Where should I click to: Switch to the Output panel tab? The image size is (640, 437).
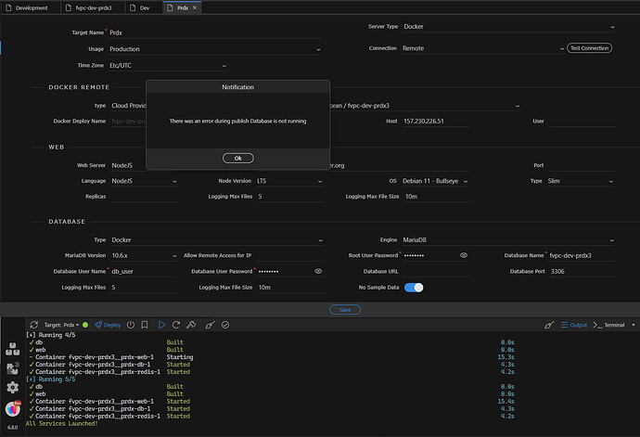574,325
